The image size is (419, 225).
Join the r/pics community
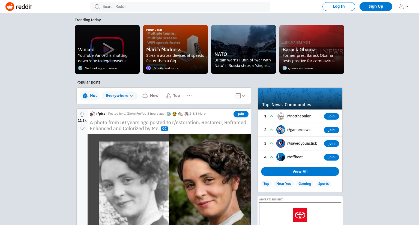tap(241, 114)
